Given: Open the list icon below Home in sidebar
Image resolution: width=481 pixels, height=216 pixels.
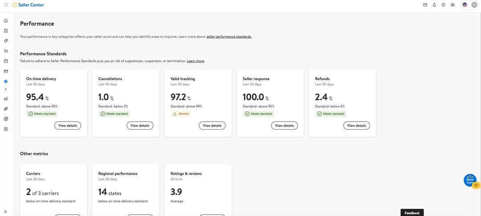Looking at the screenshot, I should (x=6, y=31).
